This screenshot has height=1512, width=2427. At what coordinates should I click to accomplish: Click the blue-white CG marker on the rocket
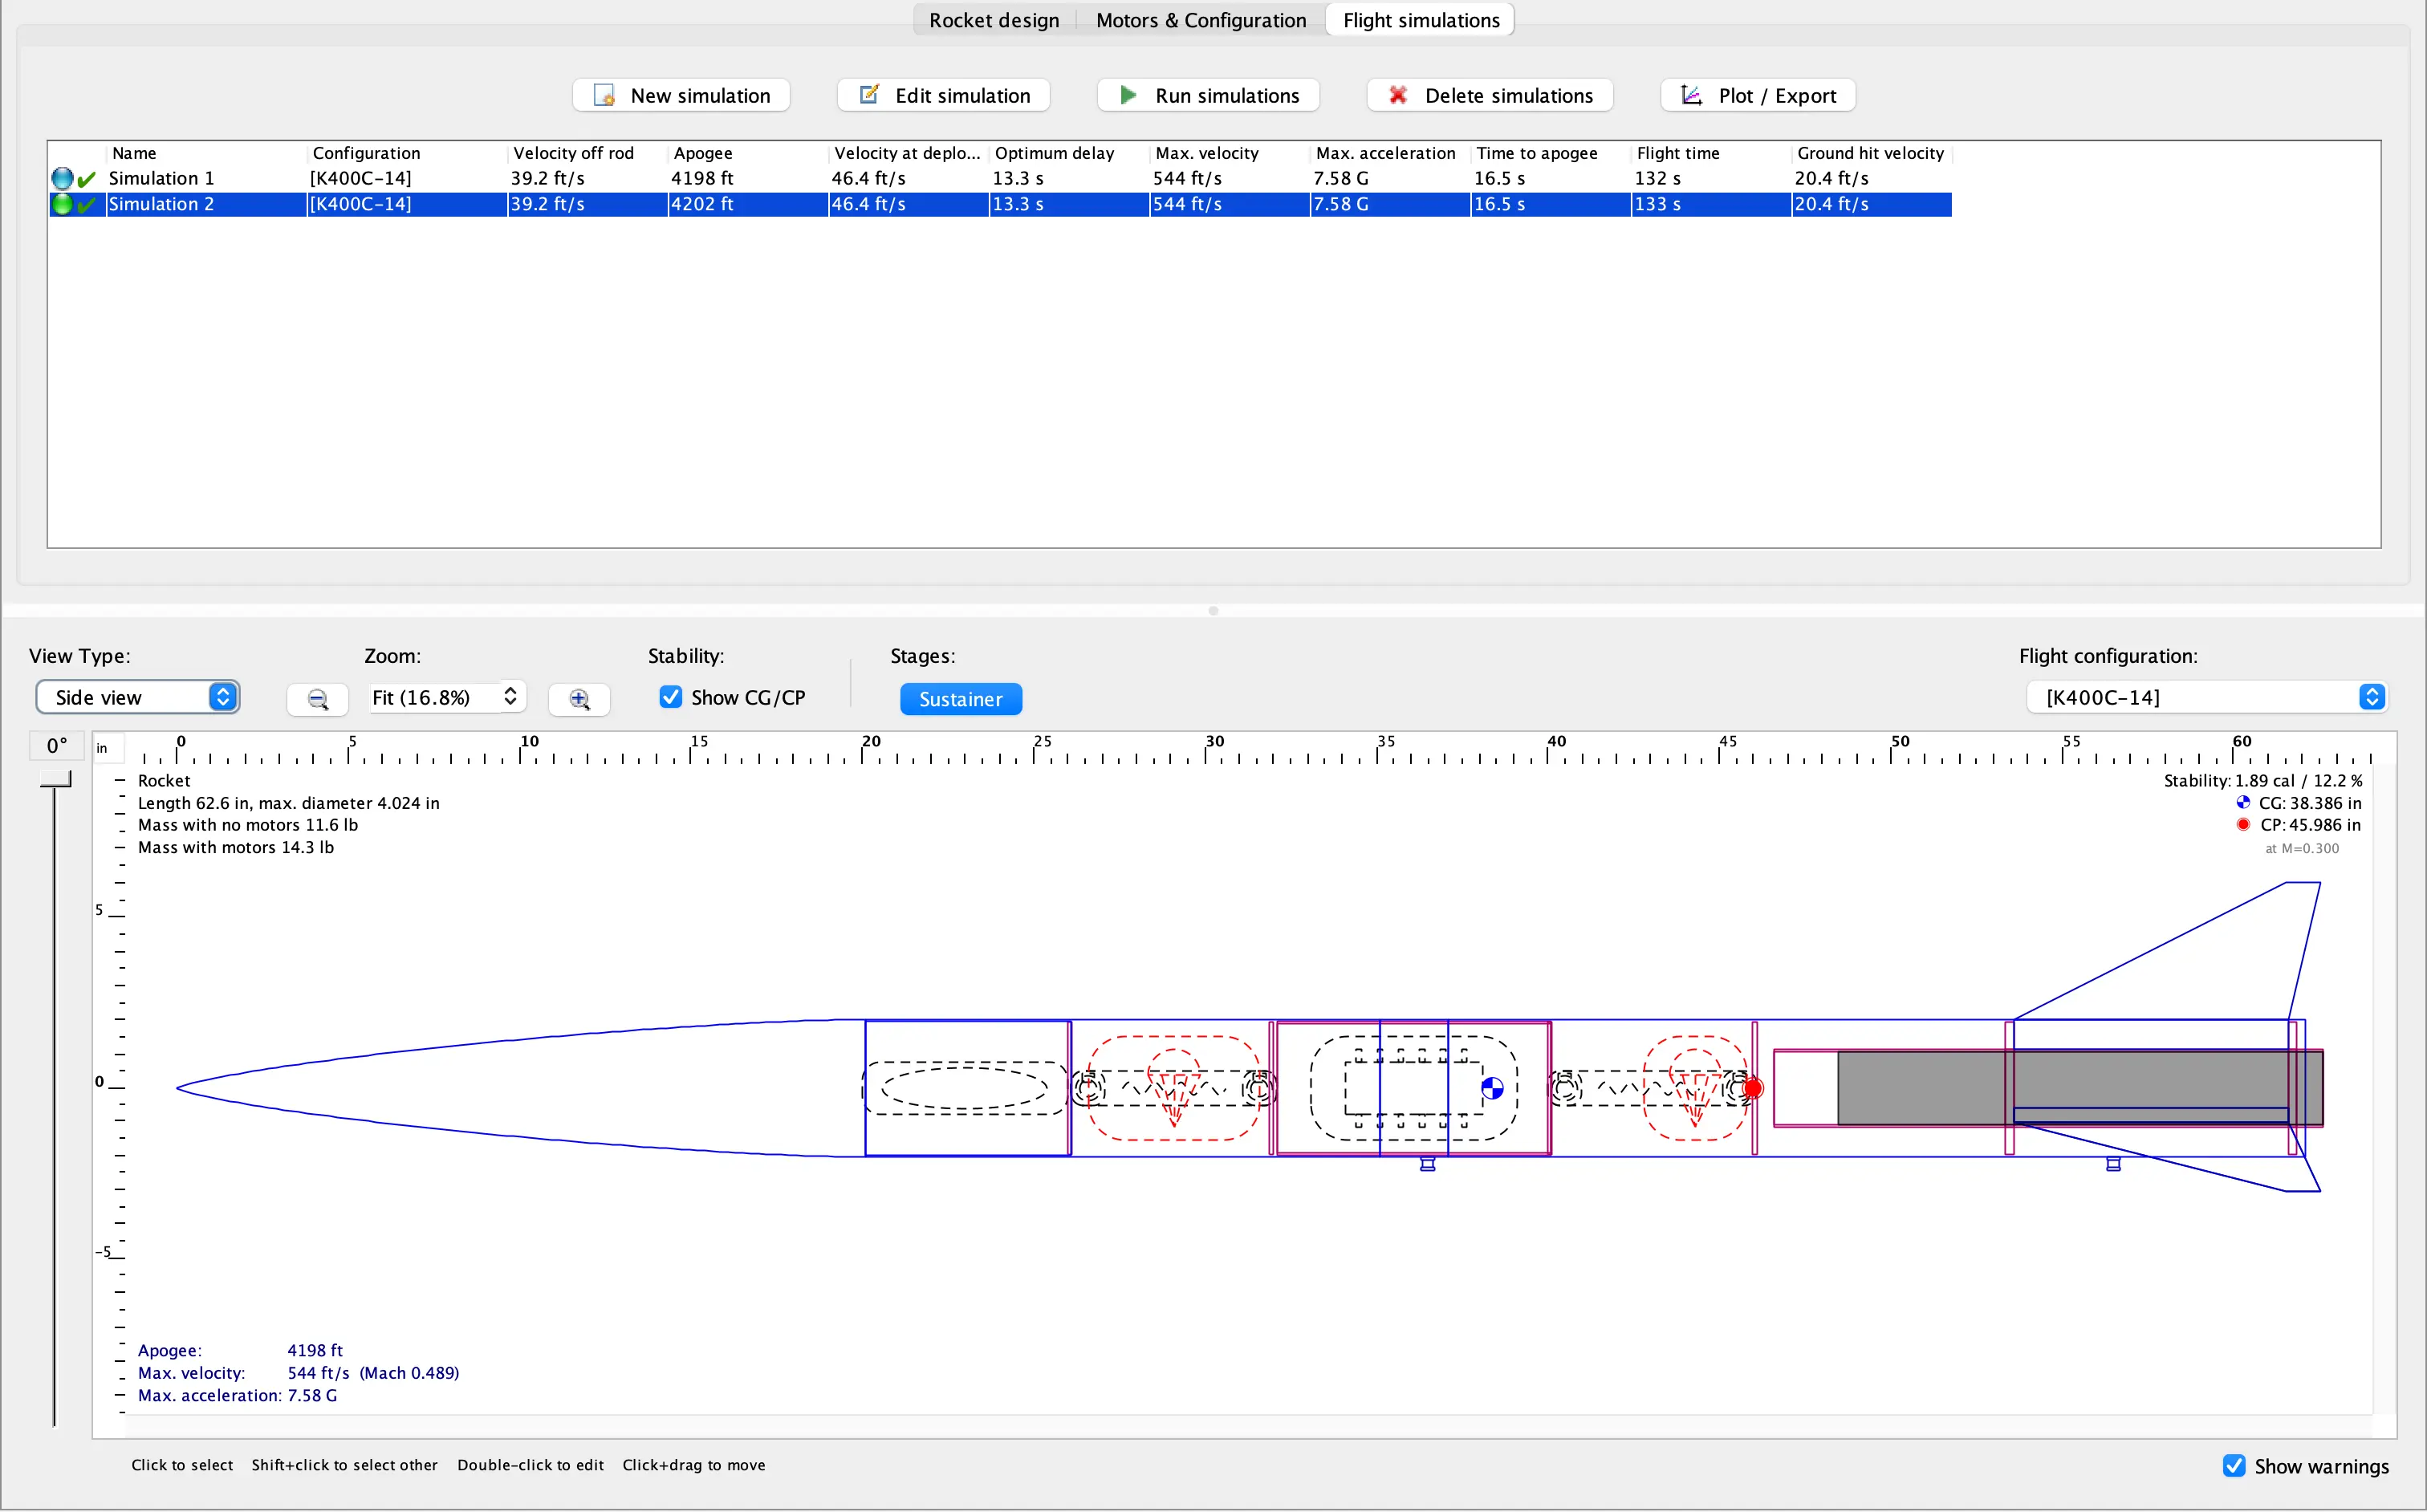point(1491,1088)
